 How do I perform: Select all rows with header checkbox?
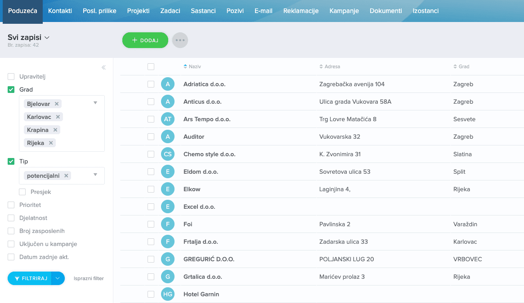pos(151,67)
